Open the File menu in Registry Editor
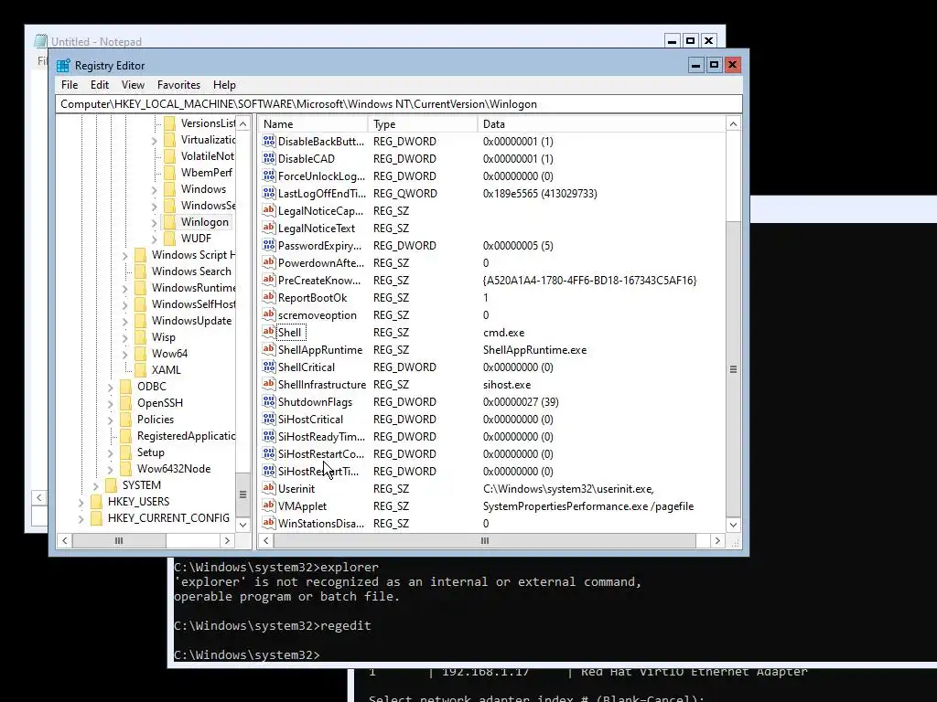 pos(70,85)
